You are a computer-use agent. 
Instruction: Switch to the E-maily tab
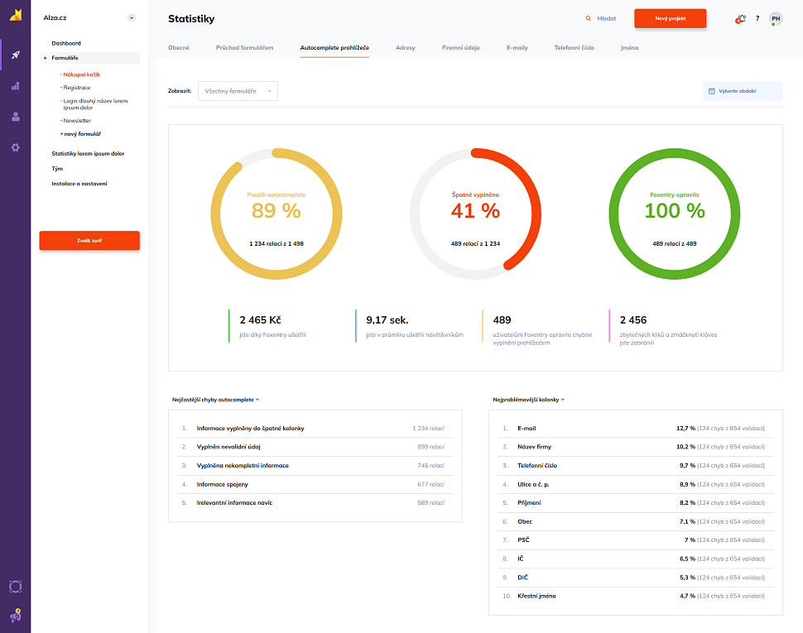[517, 48]
